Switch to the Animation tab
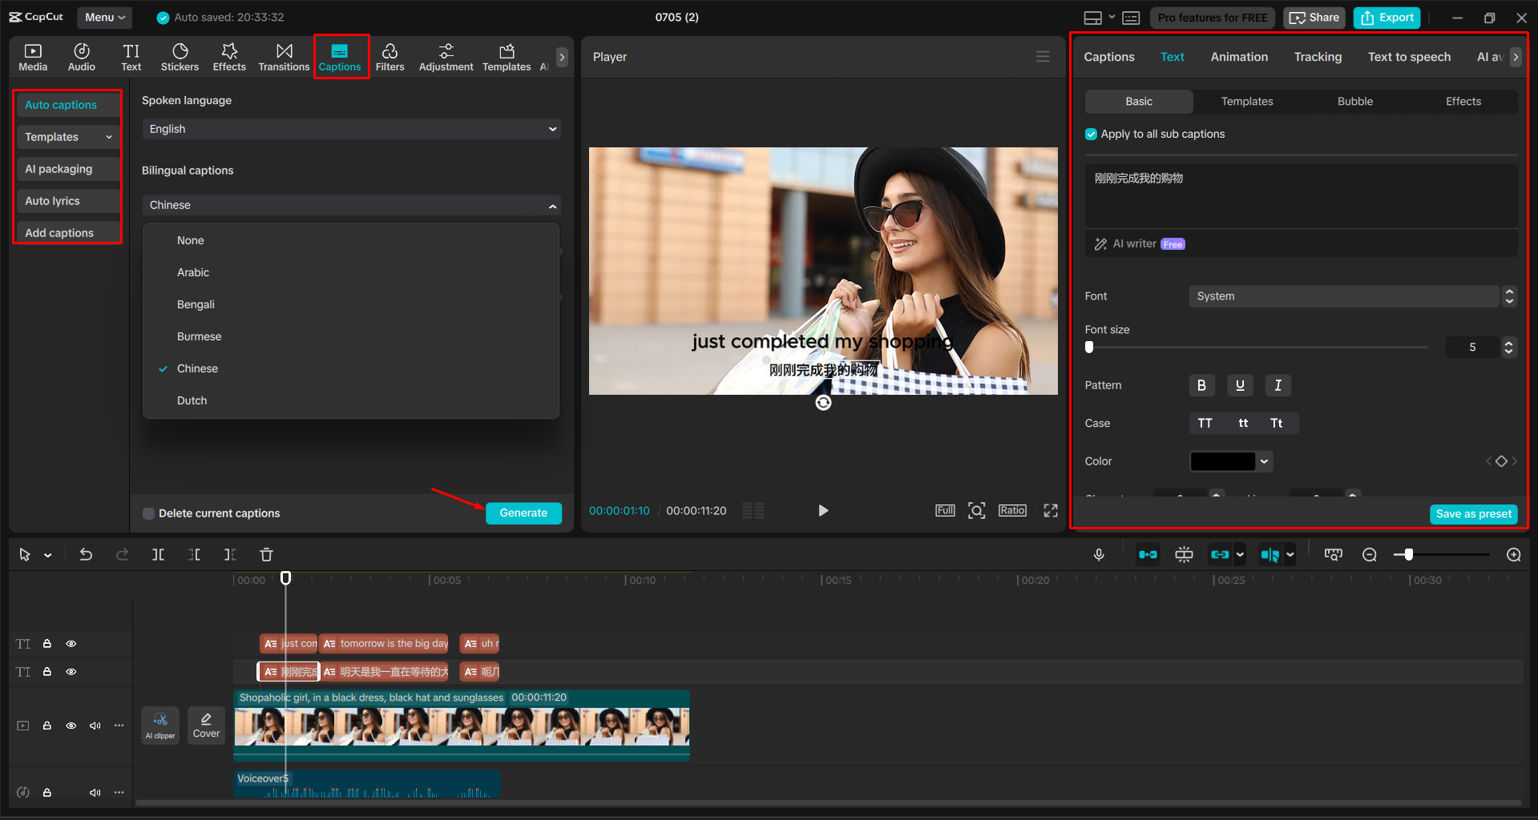Viewport: 1538px width, 820px height. point(1238,56)
